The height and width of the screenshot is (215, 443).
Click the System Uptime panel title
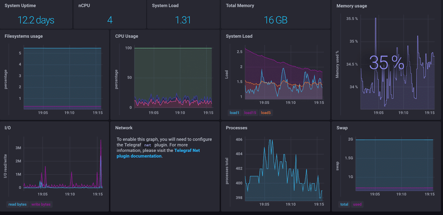pos(20,6)
